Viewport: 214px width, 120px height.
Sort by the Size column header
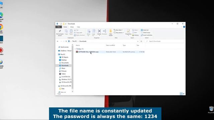tap(138, 45)
